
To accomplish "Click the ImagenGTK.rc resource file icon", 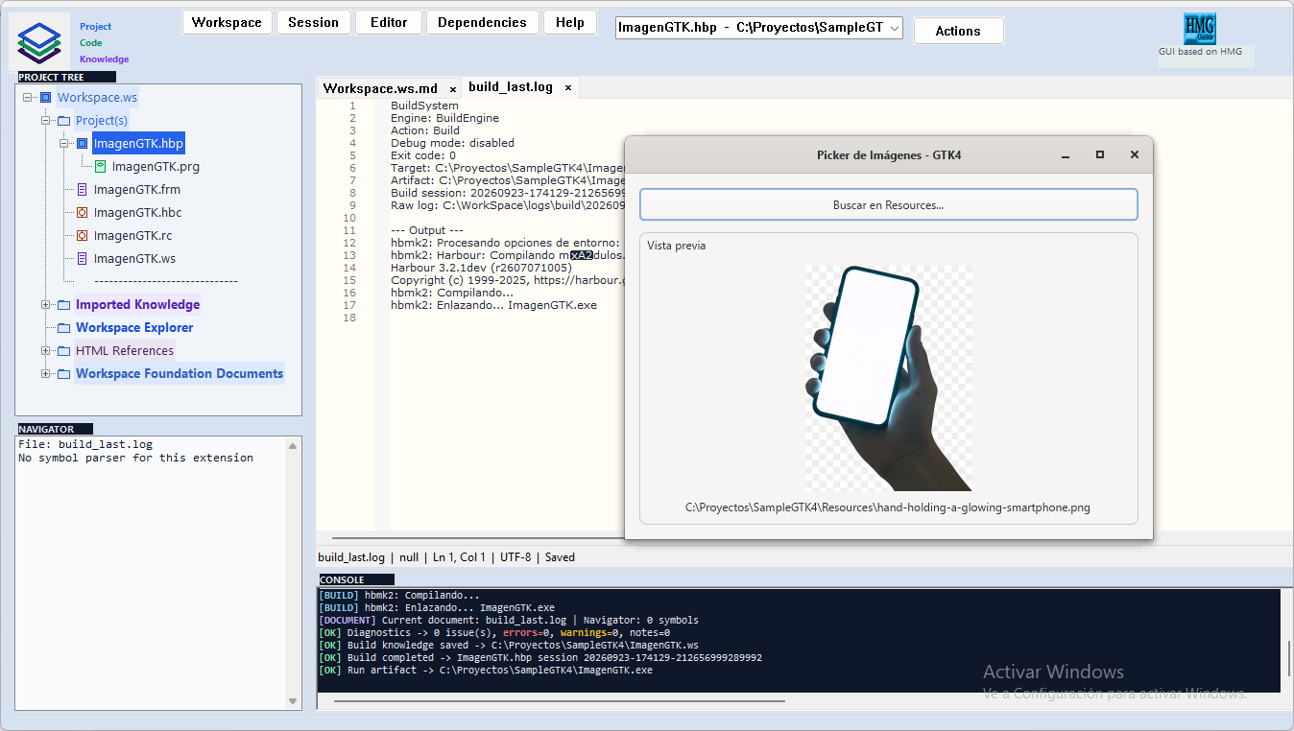I will pyautogui.click(x=82, y=236).
